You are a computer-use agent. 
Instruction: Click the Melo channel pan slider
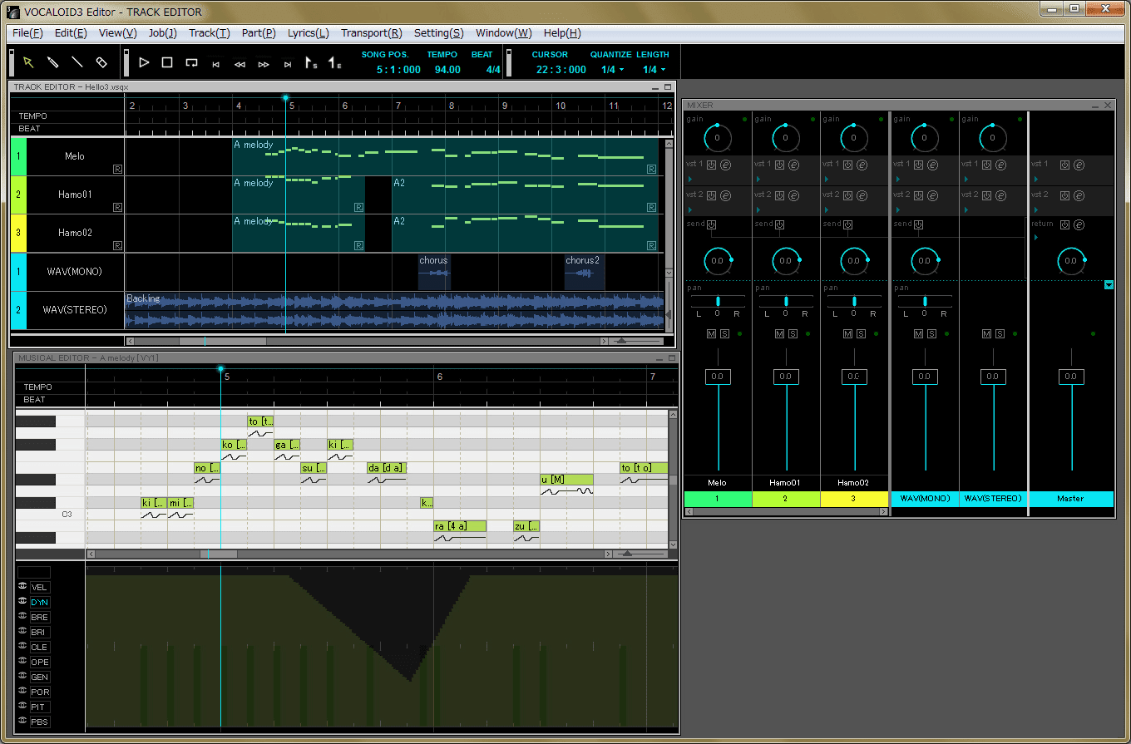[x=717, y=301]
